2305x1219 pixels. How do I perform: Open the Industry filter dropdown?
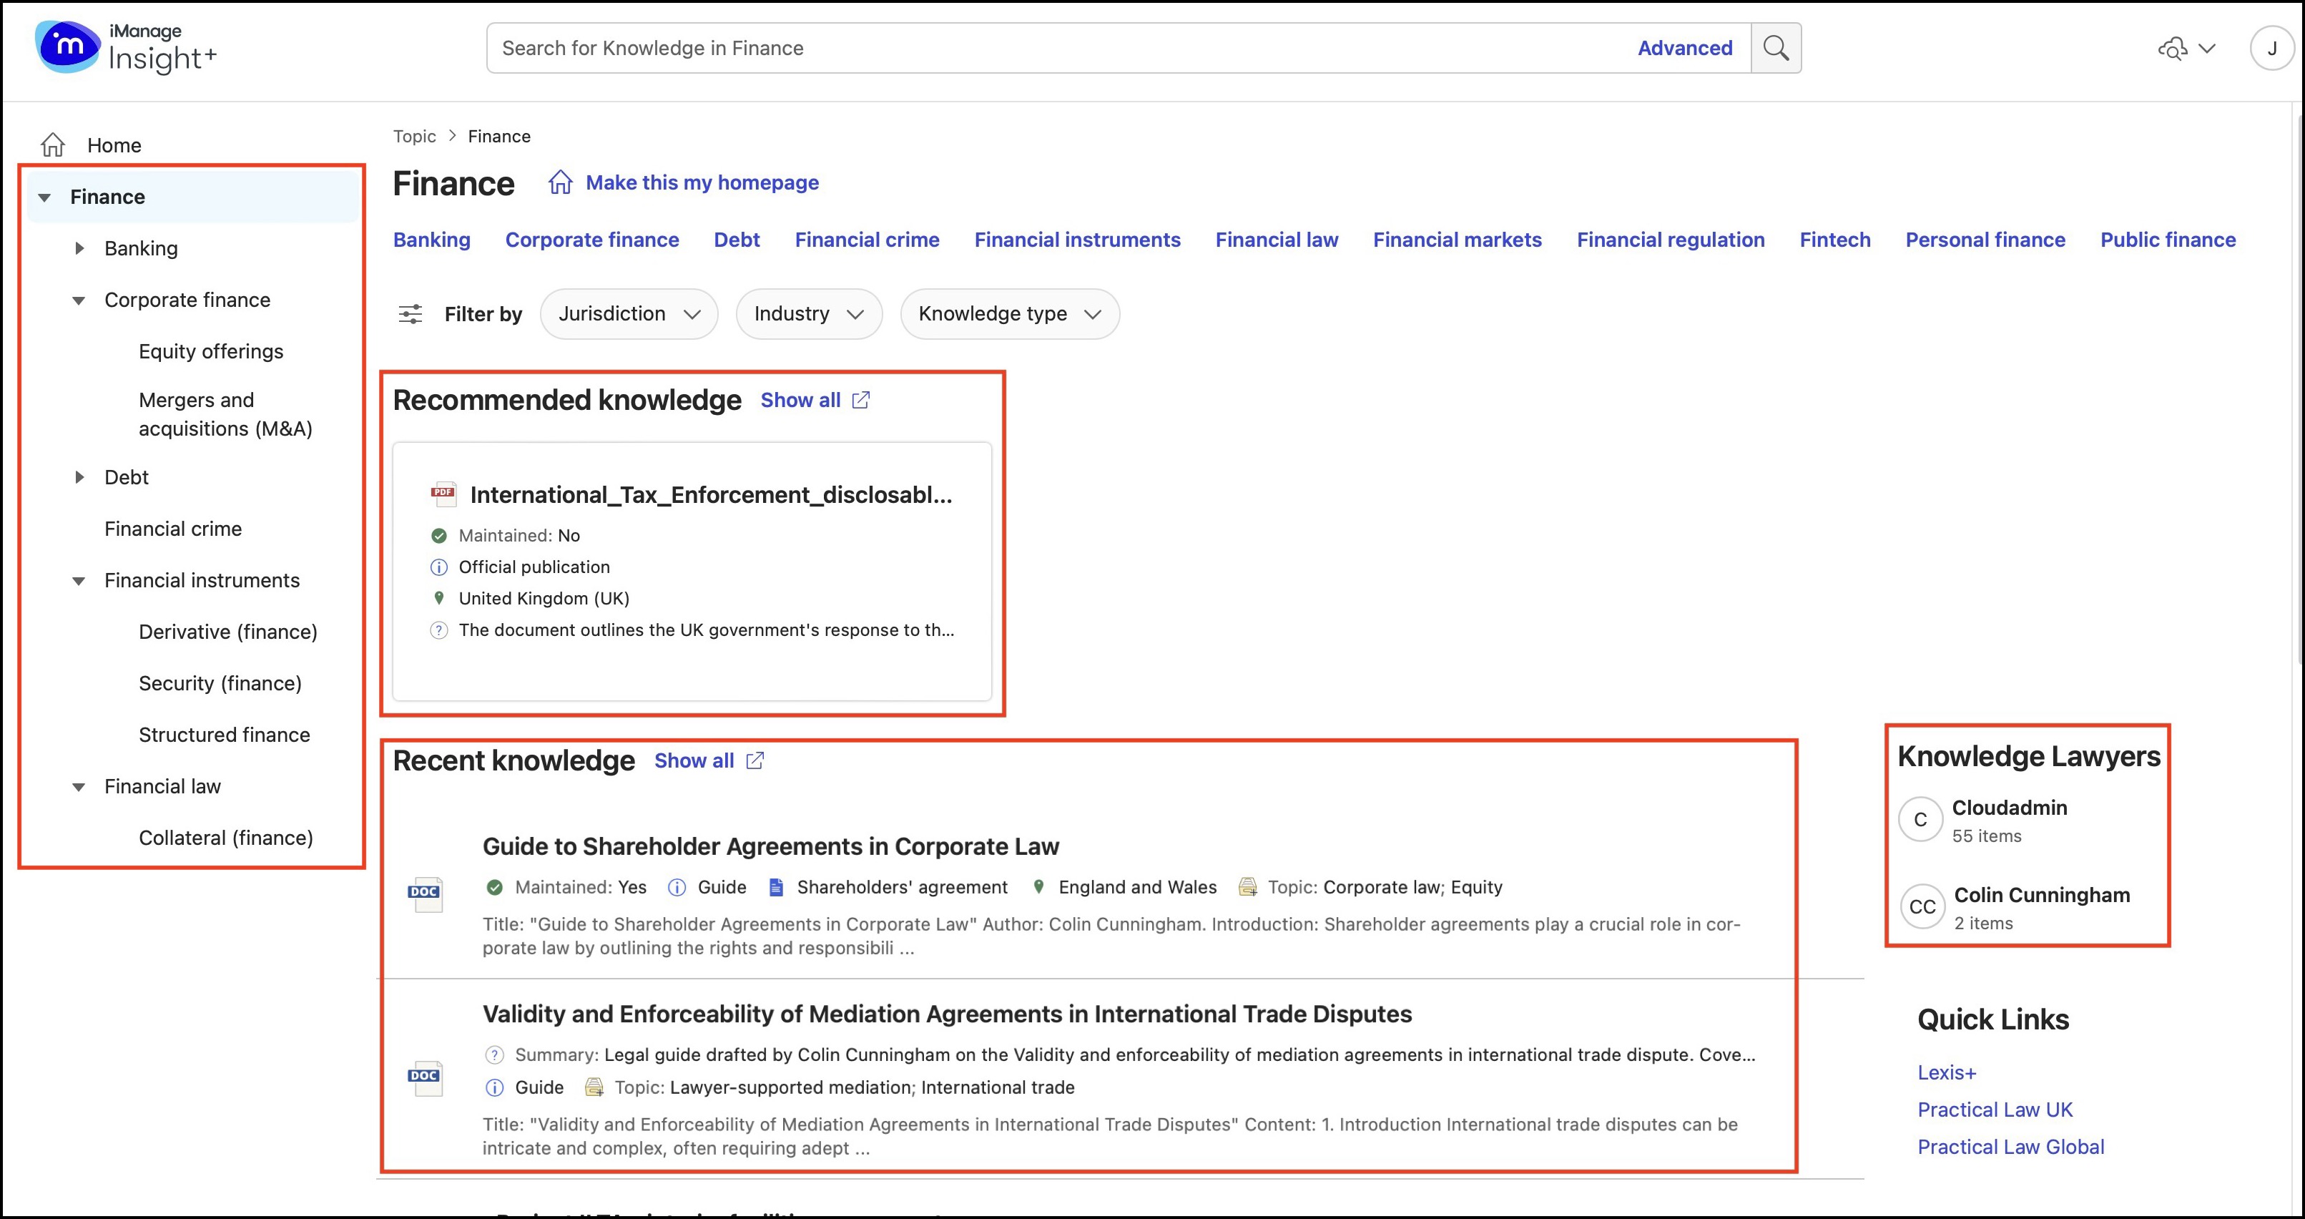(x=808, y=314)
